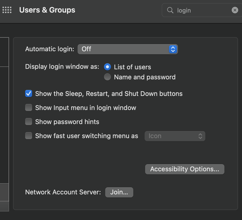Click the Users & Groups window title
This screenshot has width=242, height=220.
pos(47,10)
